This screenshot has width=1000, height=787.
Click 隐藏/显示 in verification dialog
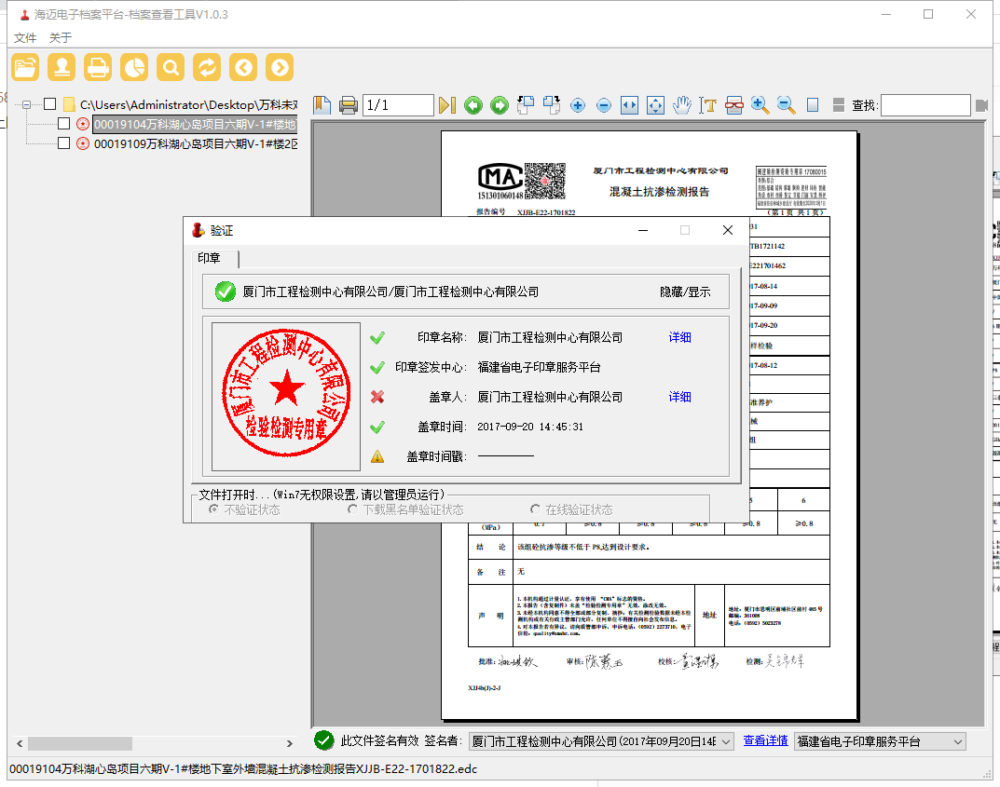(x=685, y=292)
